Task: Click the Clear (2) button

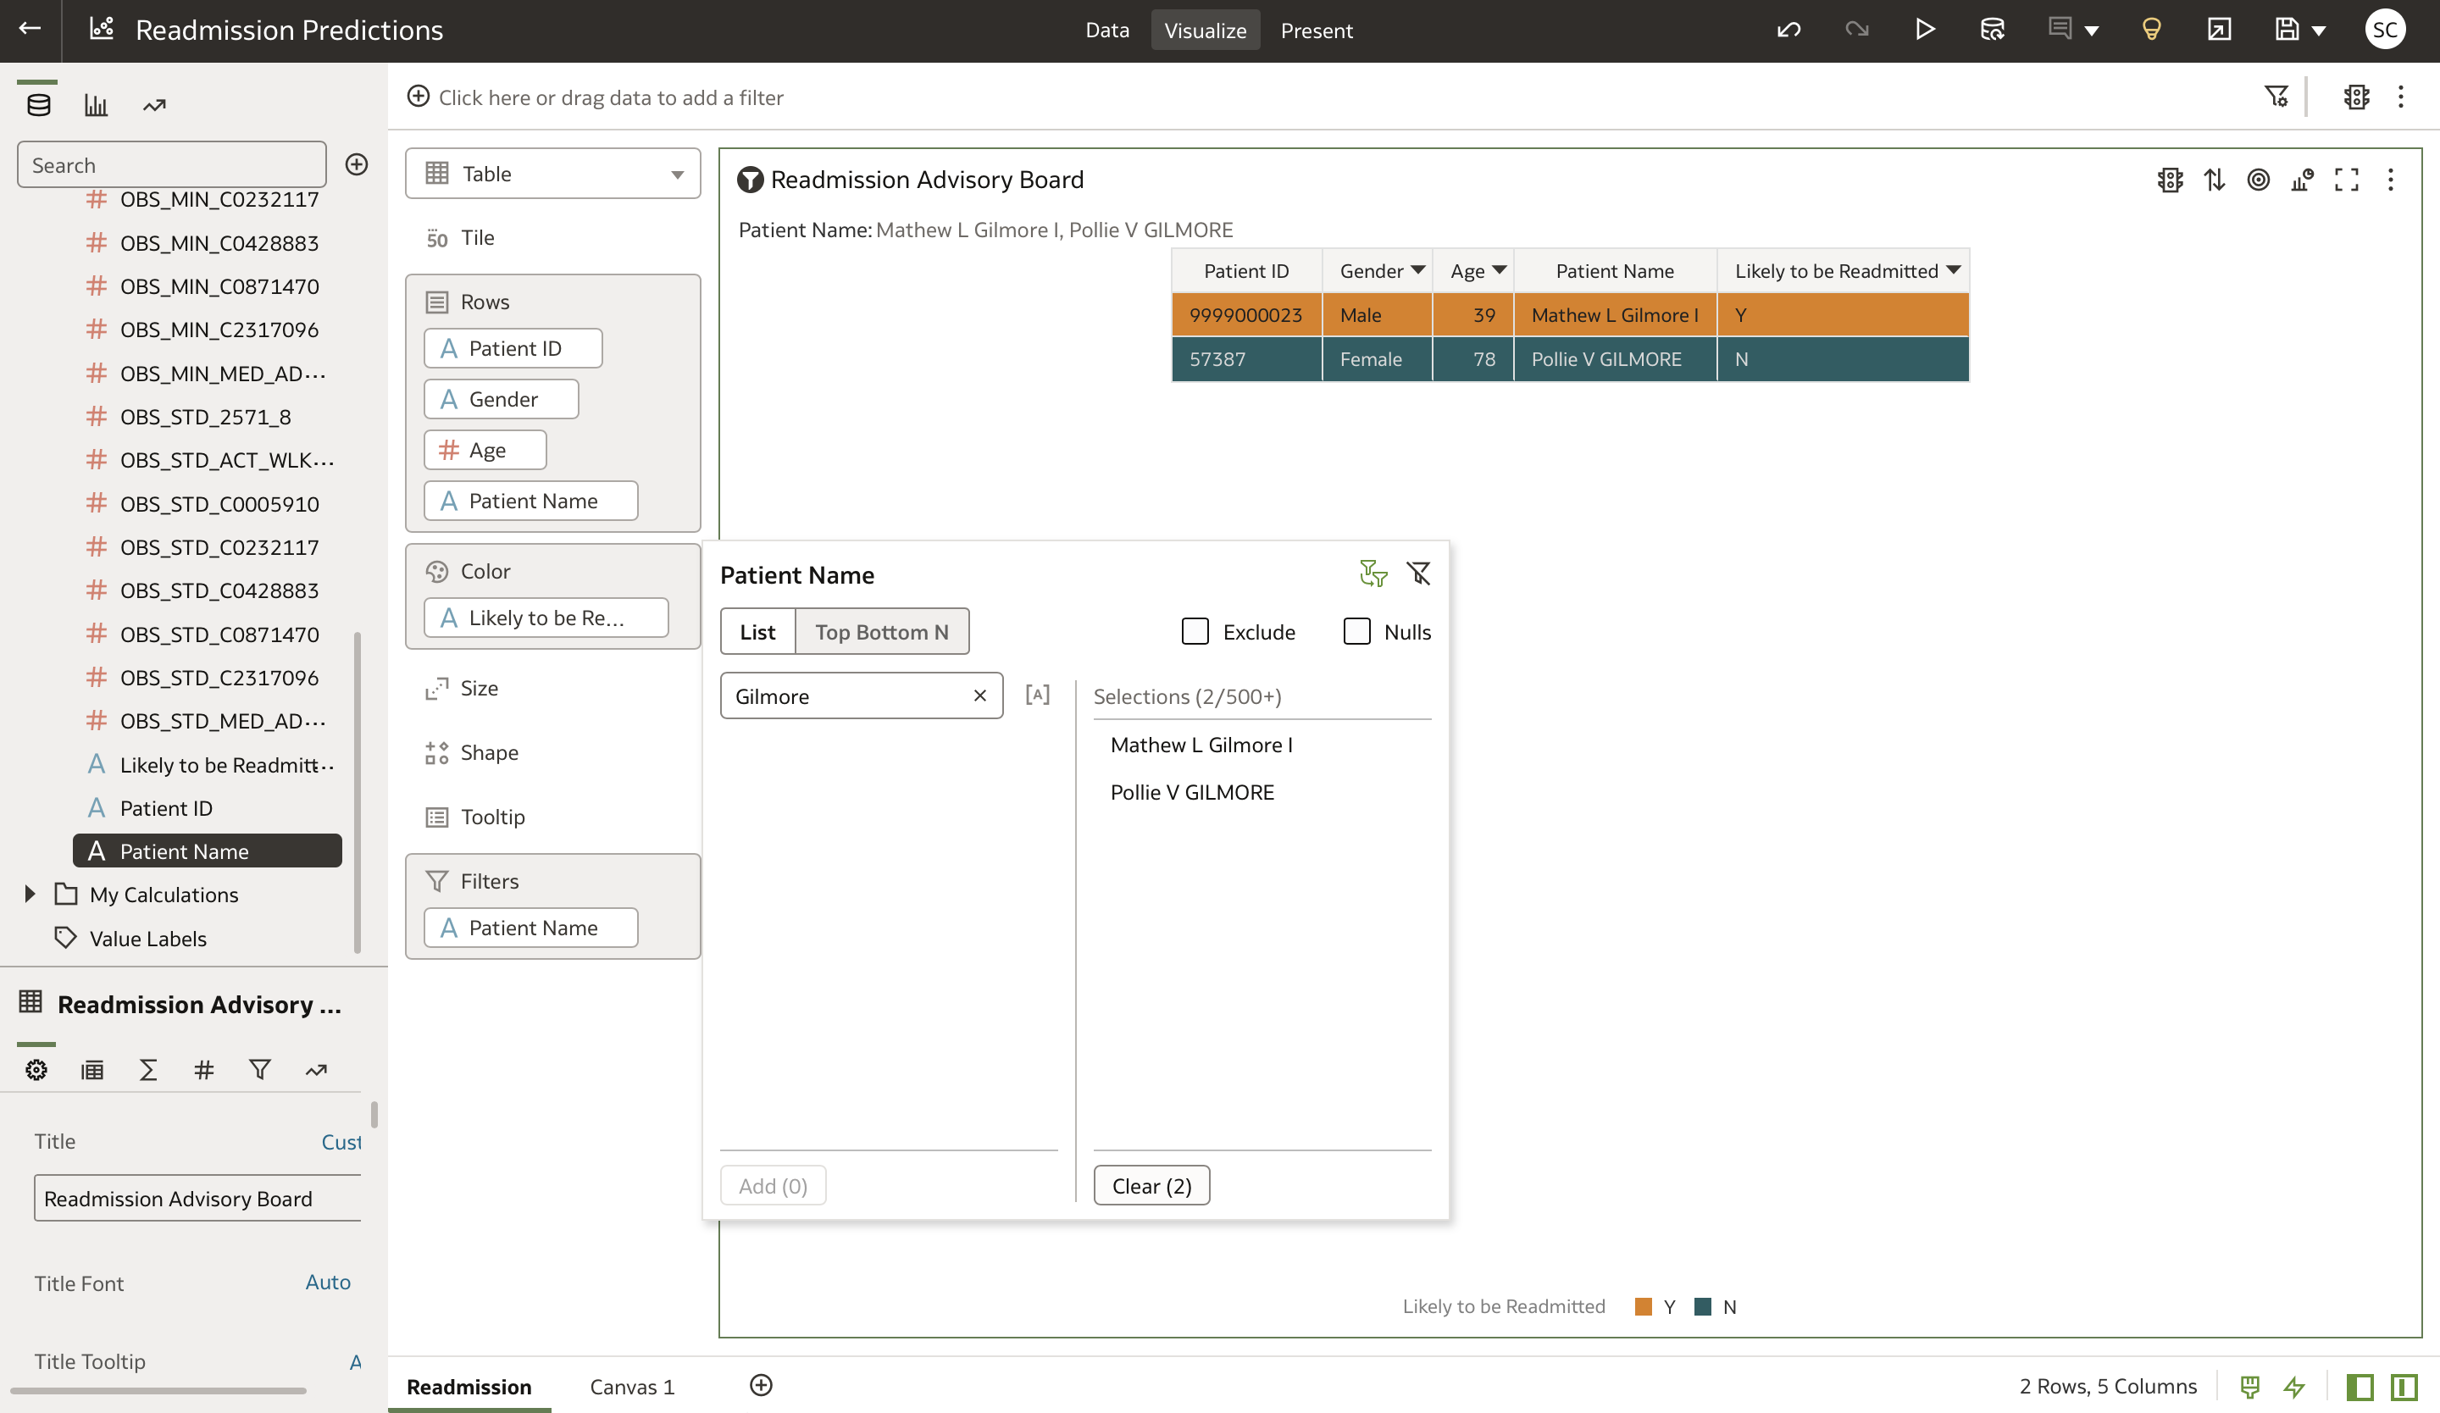Action: (x=1151, y=1186)
